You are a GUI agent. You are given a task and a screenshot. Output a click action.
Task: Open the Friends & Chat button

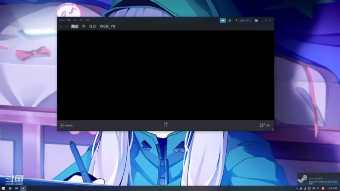pos(262,125)
